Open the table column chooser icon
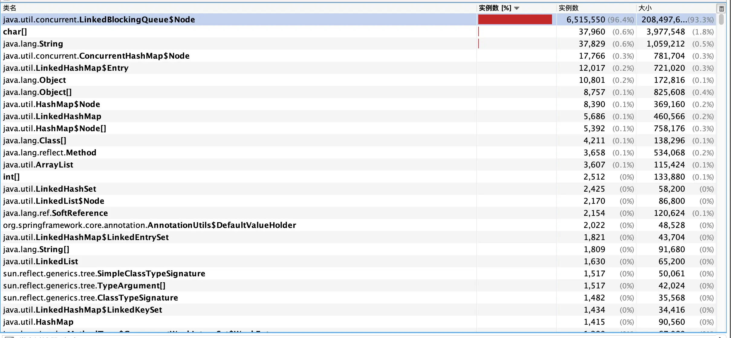 pyautogui.click(x=721, y=8)
